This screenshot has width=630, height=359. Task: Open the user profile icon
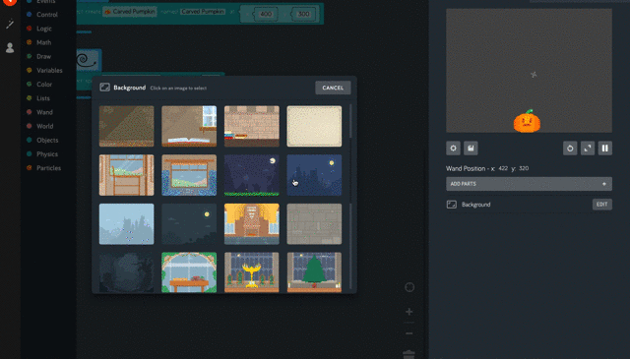pos(10,48)
